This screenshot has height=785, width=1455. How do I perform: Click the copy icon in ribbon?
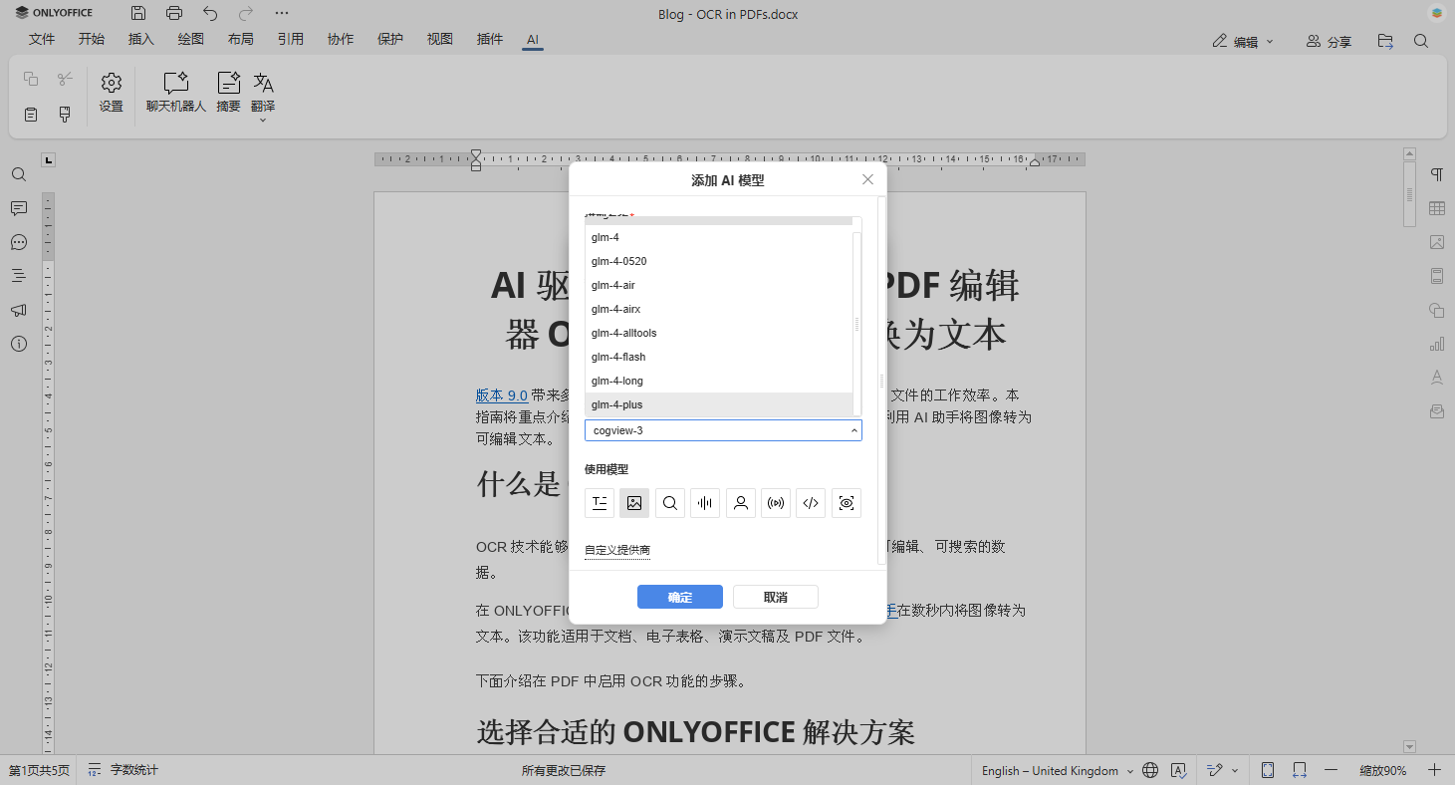pyautogui.click(x=31, y=79)
